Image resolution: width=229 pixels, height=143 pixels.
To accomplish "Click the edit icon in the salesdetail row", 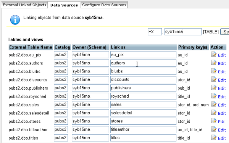I will 214,112.
